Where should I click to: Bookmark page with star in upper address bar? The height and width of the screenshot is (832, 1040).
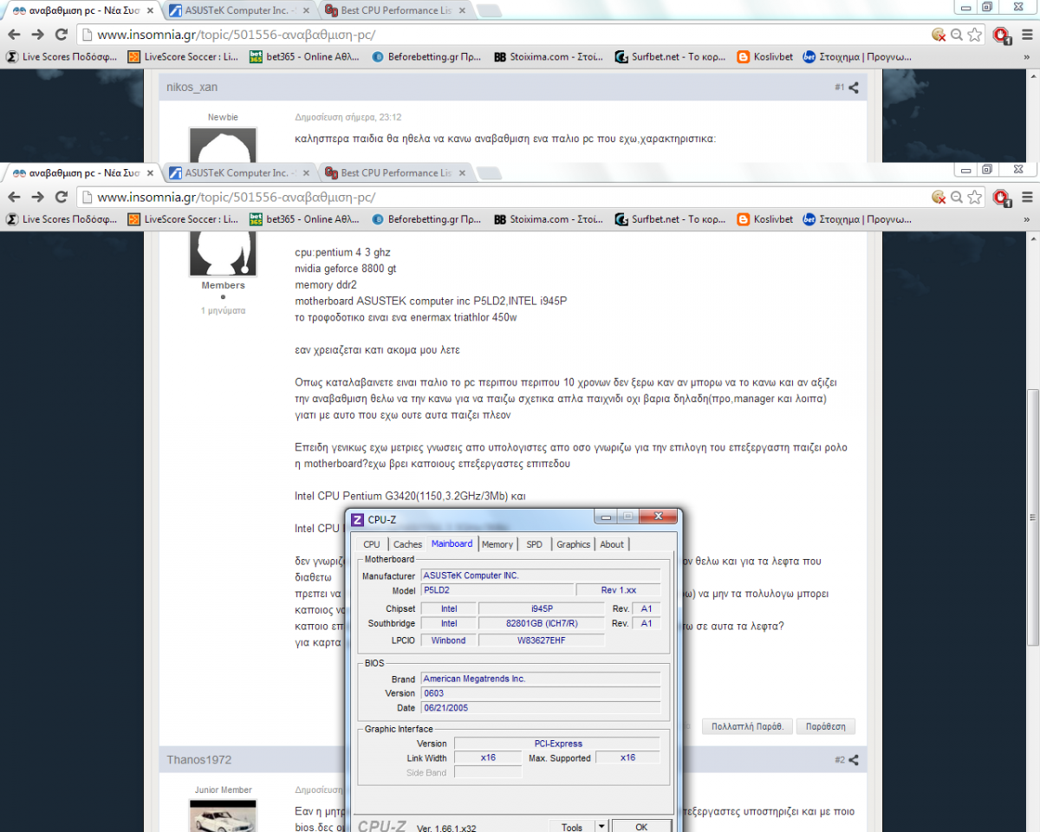(x=975, y=35)
